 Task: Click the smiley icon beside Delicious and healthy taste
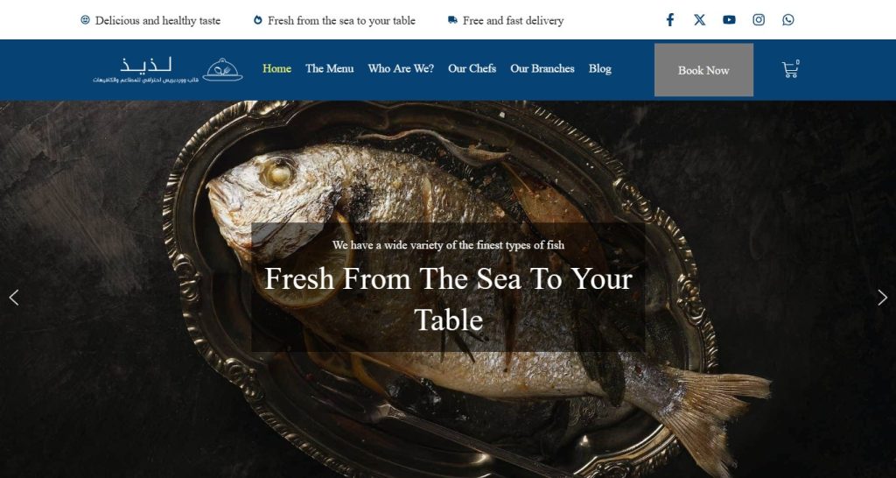pos(85,20)
